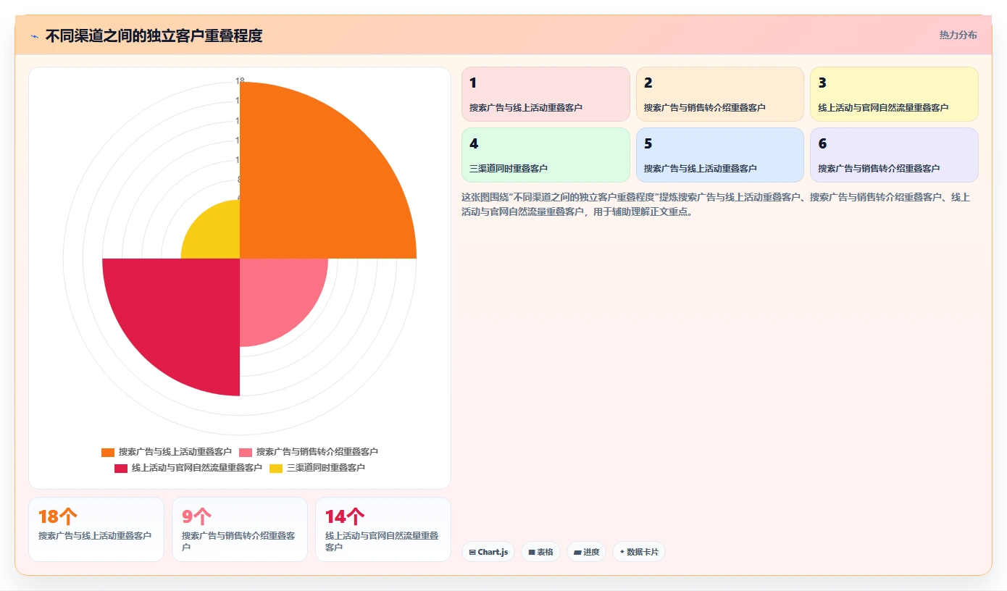Open the blue card numbered 5
This screenshot has height=591, width=1007.
720,155
